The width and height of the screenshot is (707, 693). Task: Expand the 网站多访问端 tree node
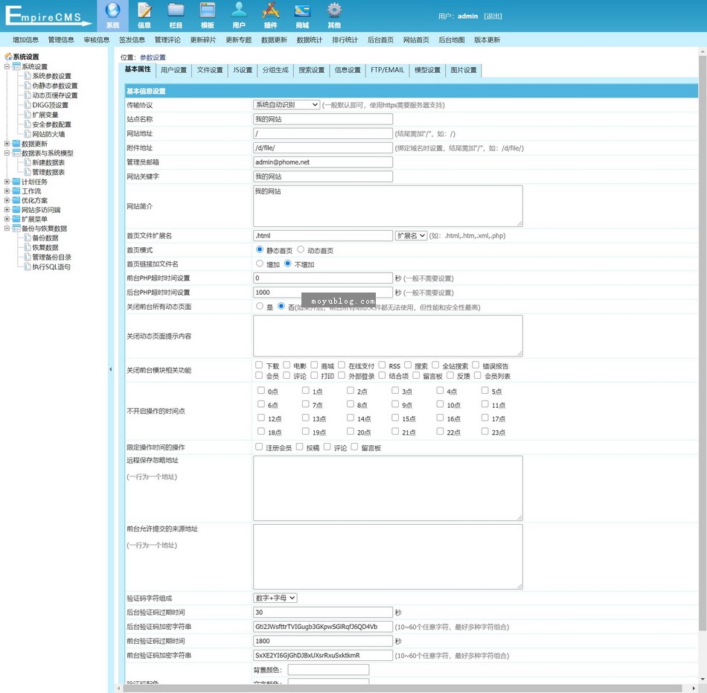(7, 210)
